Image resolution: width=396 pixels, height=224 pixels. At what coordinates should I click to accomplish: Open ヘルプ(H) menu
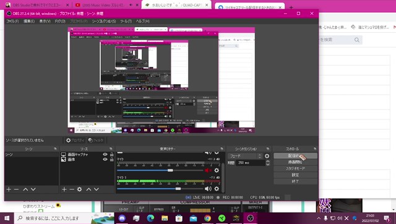143,21
